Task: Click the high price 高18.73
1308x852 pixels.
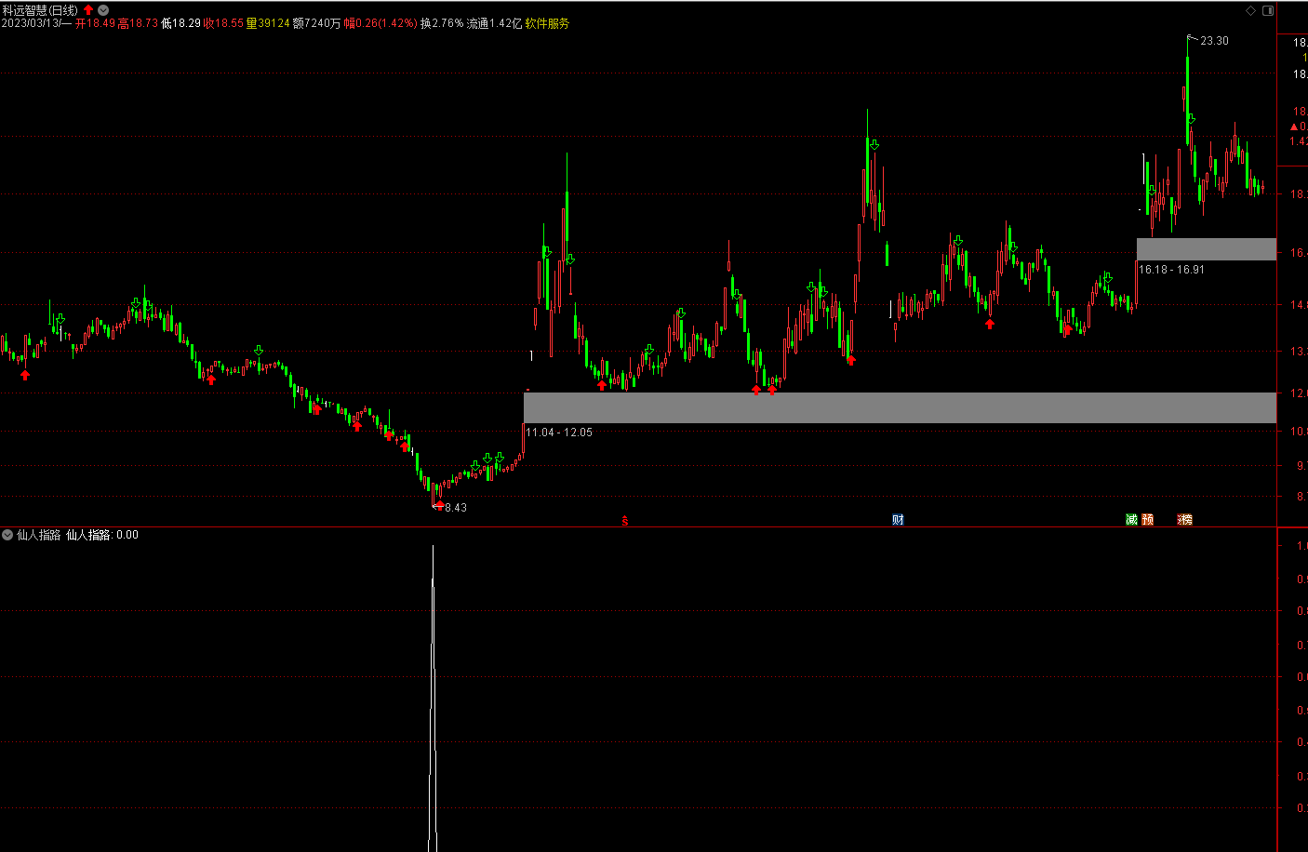Action: [x=138, y=23]
